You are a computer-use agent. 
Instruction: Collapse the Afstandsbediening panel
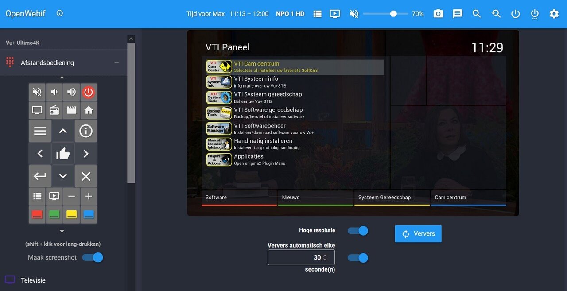click(117, 62)
